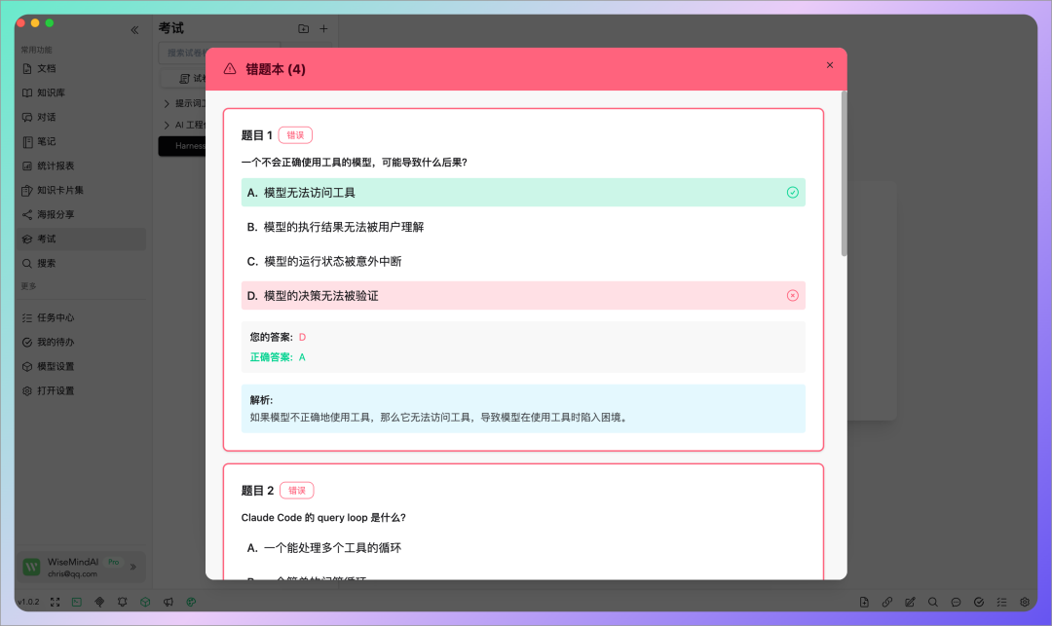Click the Pro badge next to WiseMindAI
Screen dimensions: 1052x626
(x=113, y=562)
